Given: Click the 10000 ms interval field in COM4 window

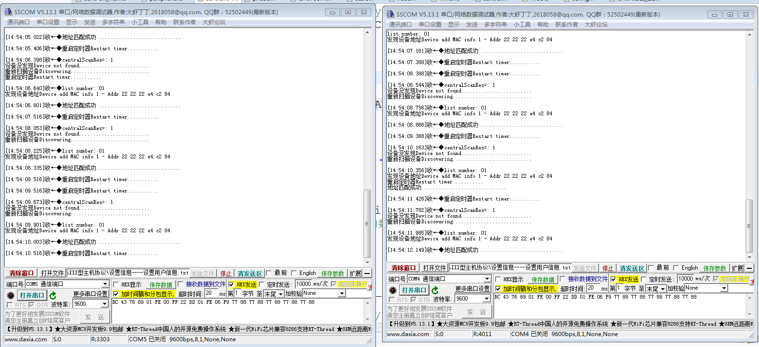Looking at the screenshot, I should [x=685, y=279].
